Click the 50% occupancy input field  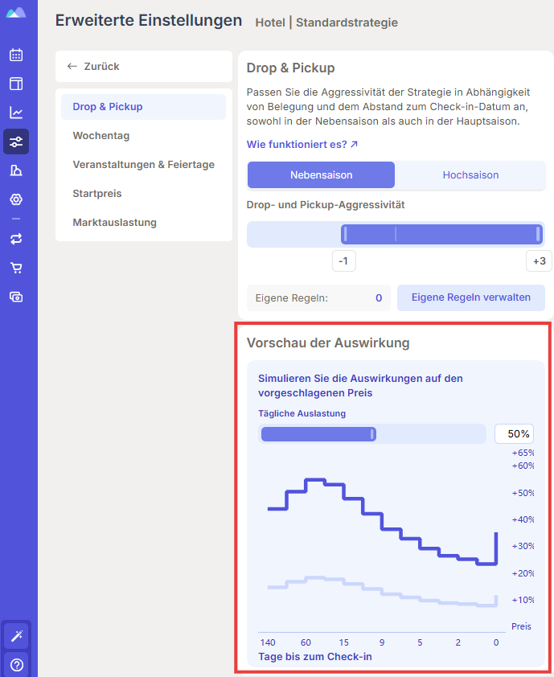[514, 434]
